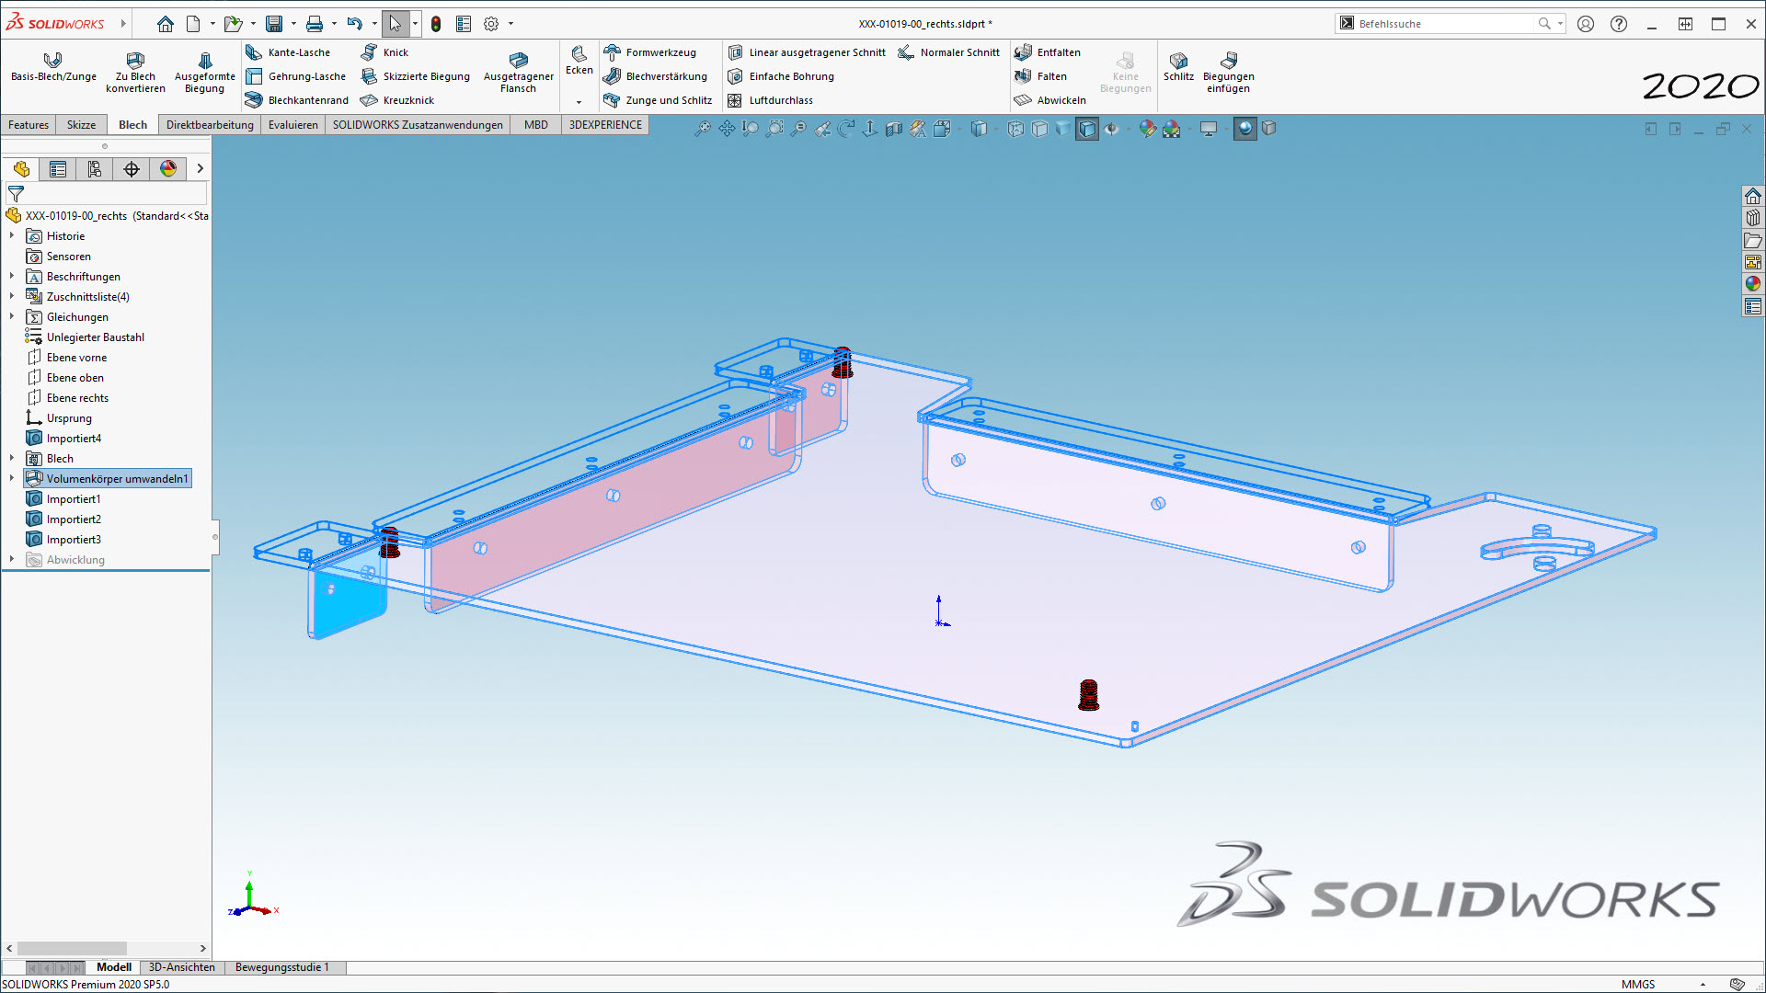This screenshot has height=993, width=1766.
Task: Switch to the 3D-Ansichten bottom tab
Action: click(x=181, y=967)
